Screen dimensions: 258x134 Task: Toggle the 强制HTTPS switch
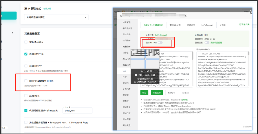[160, 43]
